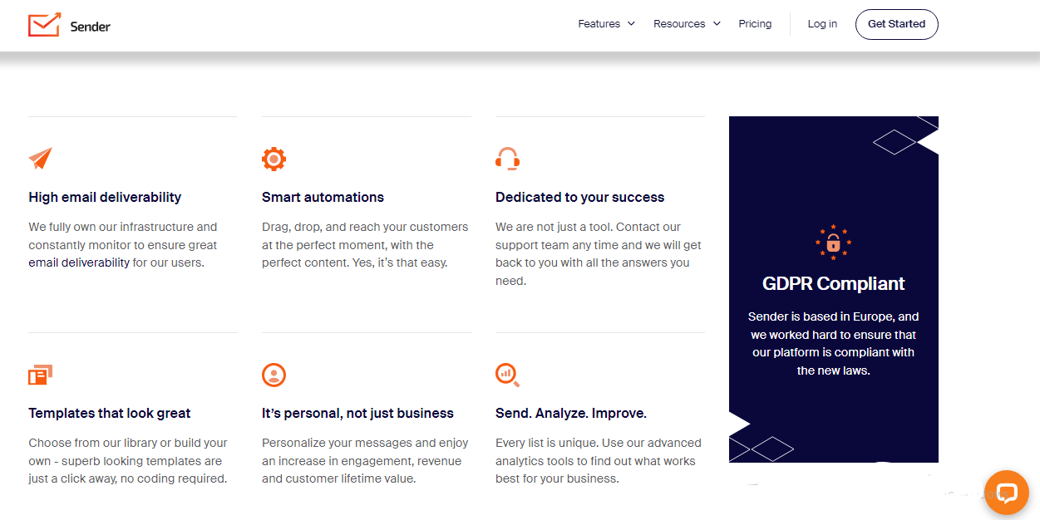
Task: Click the Get Started button
Action: (896, 24)
